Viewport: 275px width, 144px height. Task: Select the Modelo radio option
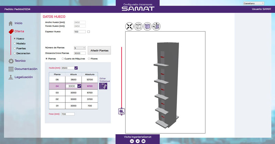(15, 44)
